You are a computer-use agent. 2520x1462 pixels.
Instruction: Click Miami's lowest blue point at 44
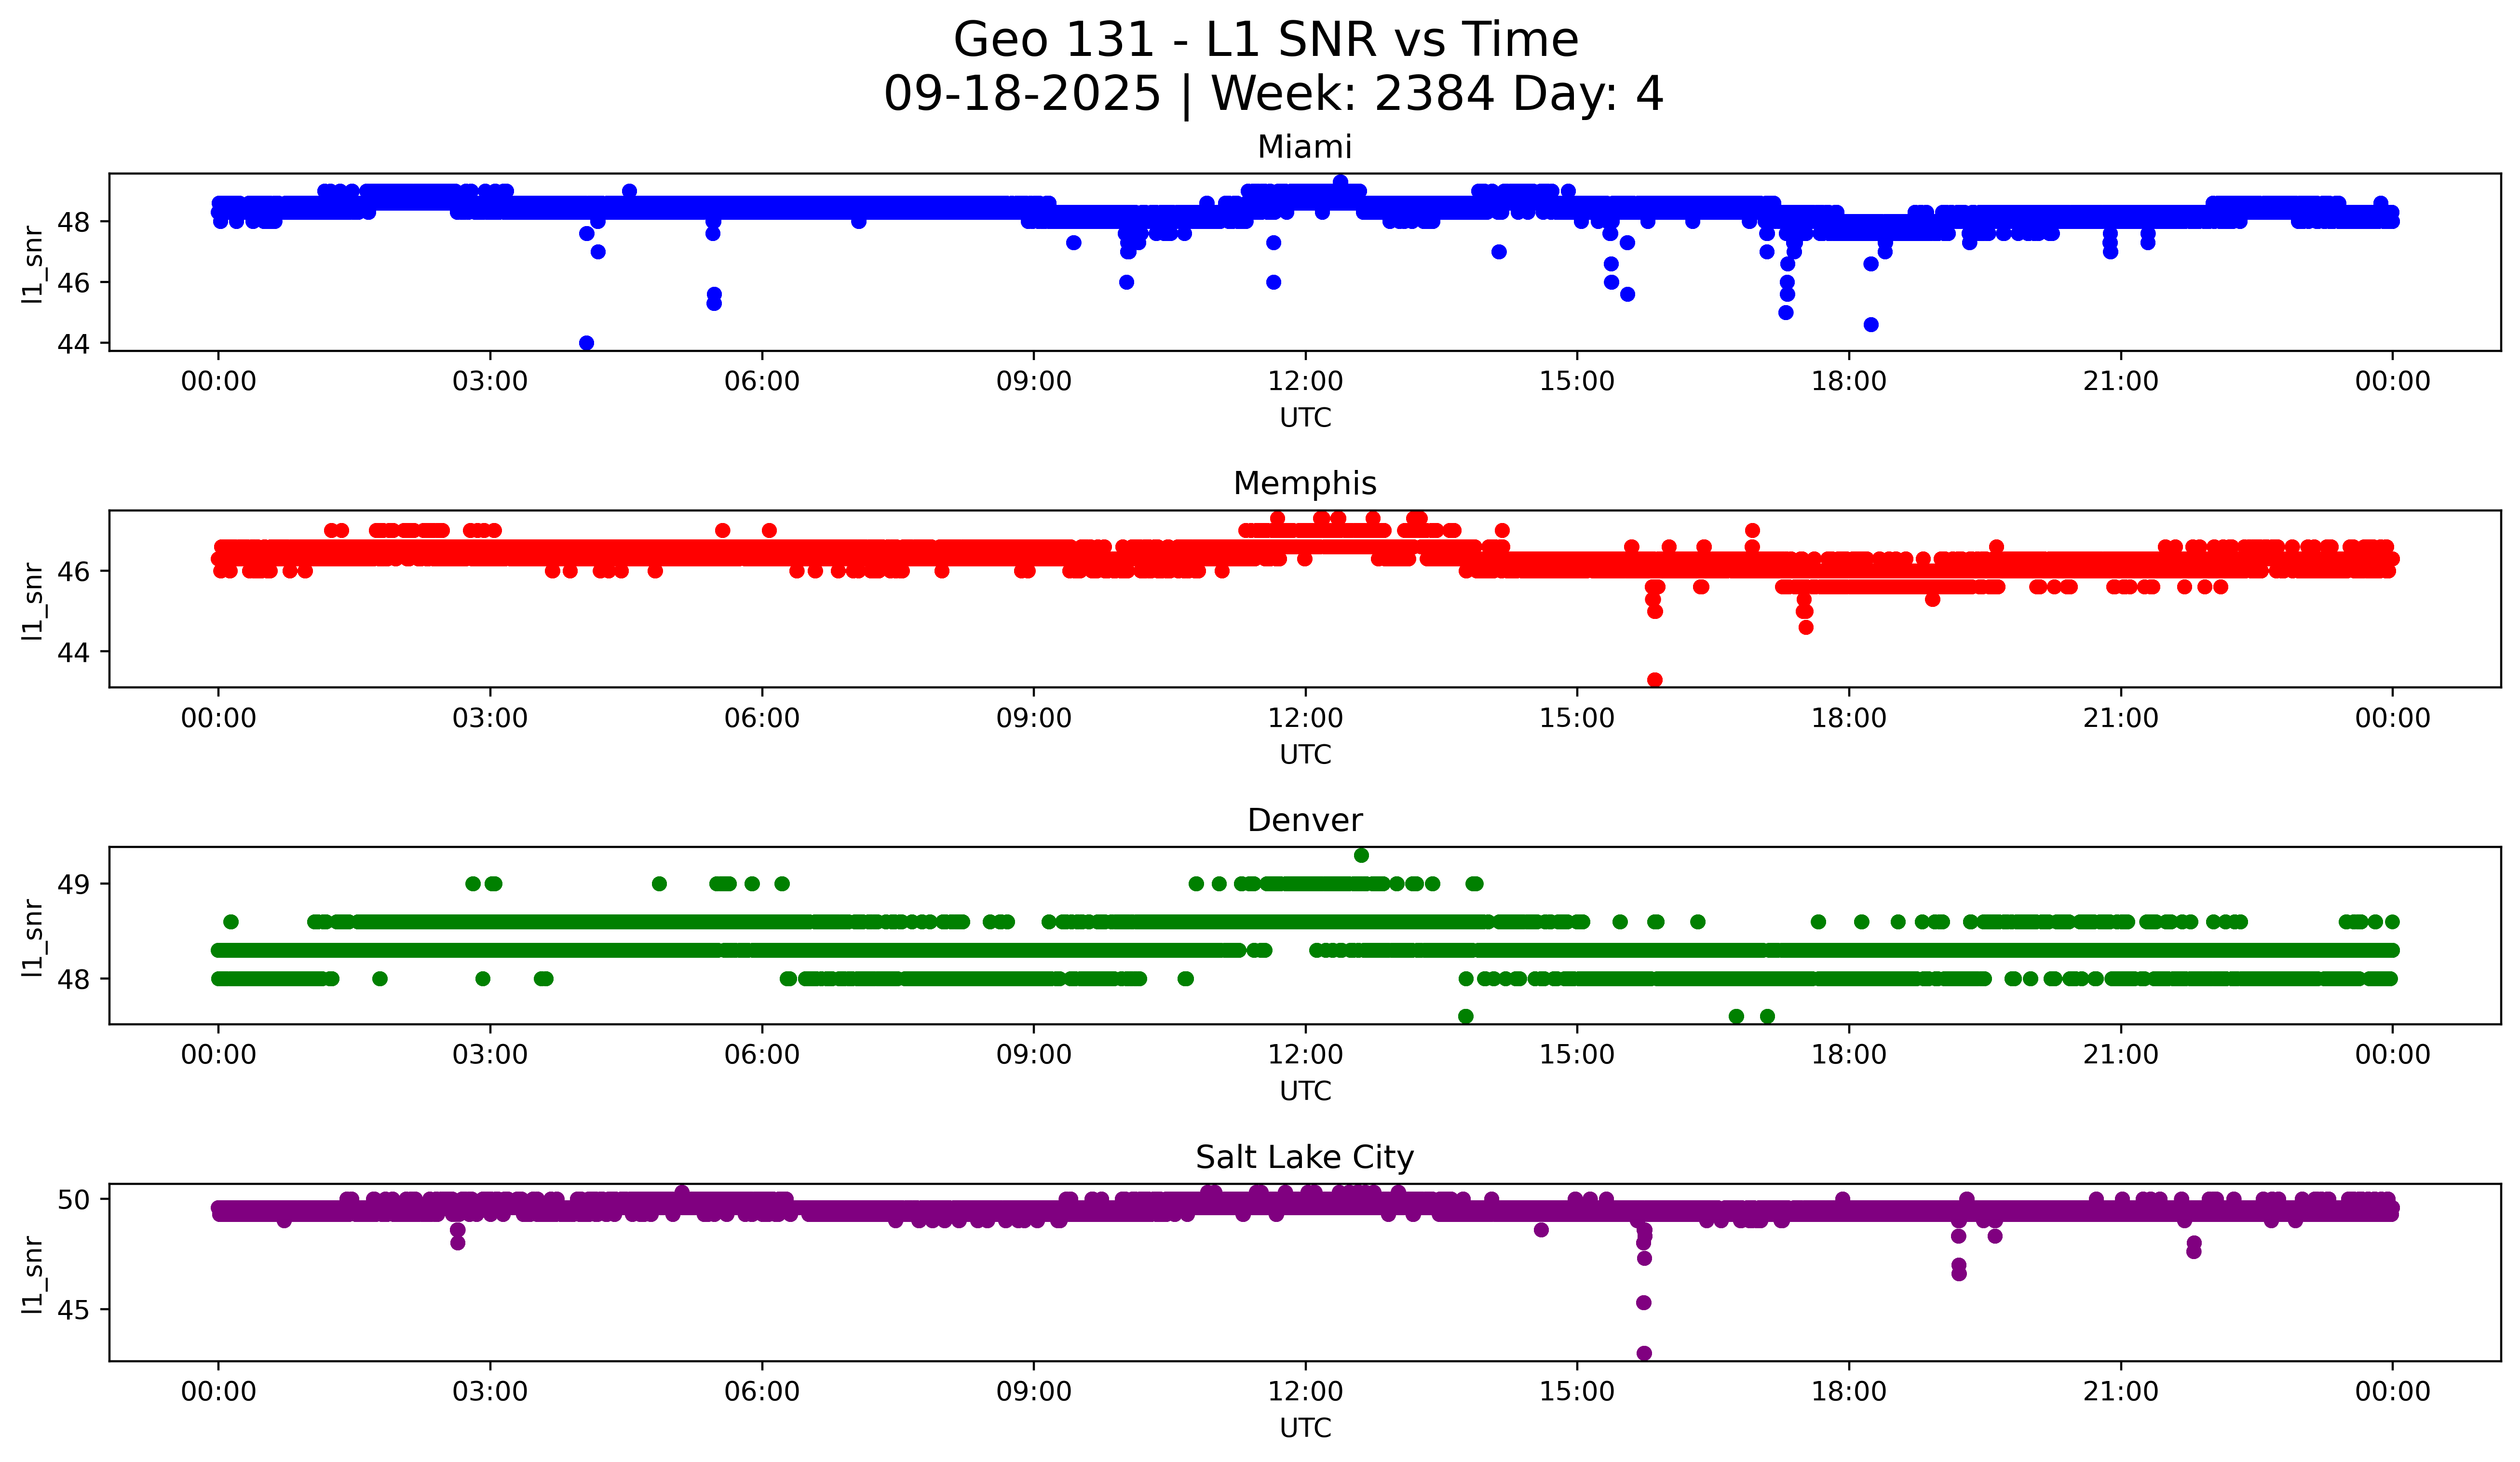tap(587, 343)
